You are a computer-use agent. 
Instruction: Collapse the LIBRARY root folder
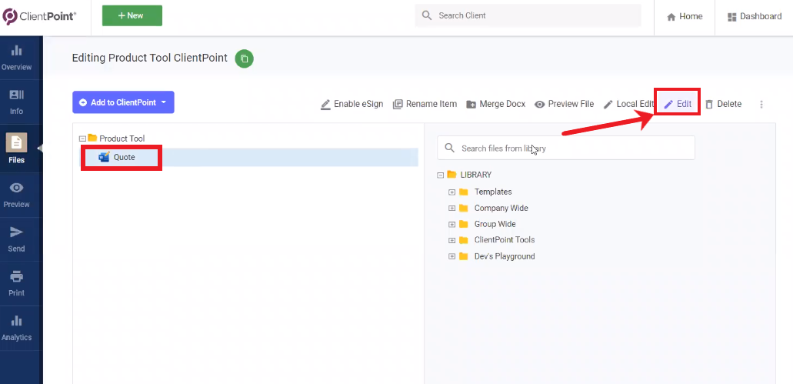440,175
